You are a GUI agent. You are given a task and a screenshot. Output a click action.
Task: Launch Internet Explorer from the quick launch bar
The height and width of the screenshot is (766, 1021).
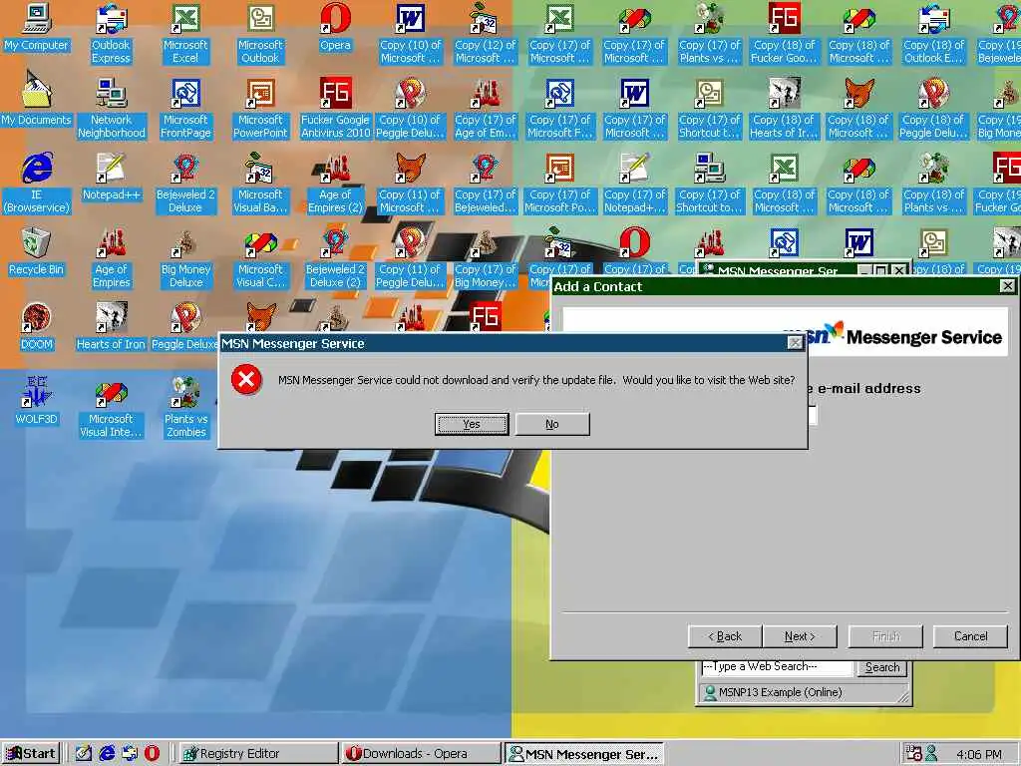pos(107,754)
